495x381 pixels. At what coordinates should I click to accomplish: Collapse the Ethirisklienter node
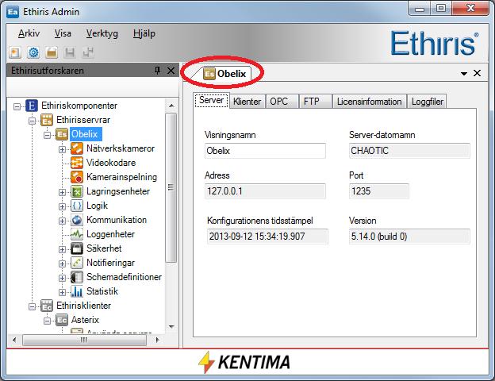pos(32,306)
